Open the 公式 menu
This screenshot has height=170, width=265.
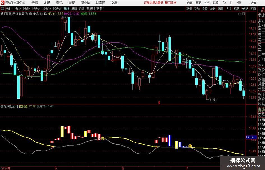(207, 3)
